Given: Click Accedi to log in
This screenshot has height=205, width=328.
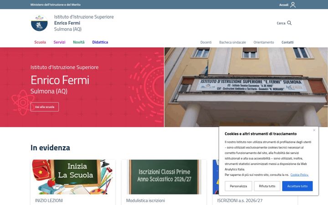Looking at the screenshot, I should [284, 5].
